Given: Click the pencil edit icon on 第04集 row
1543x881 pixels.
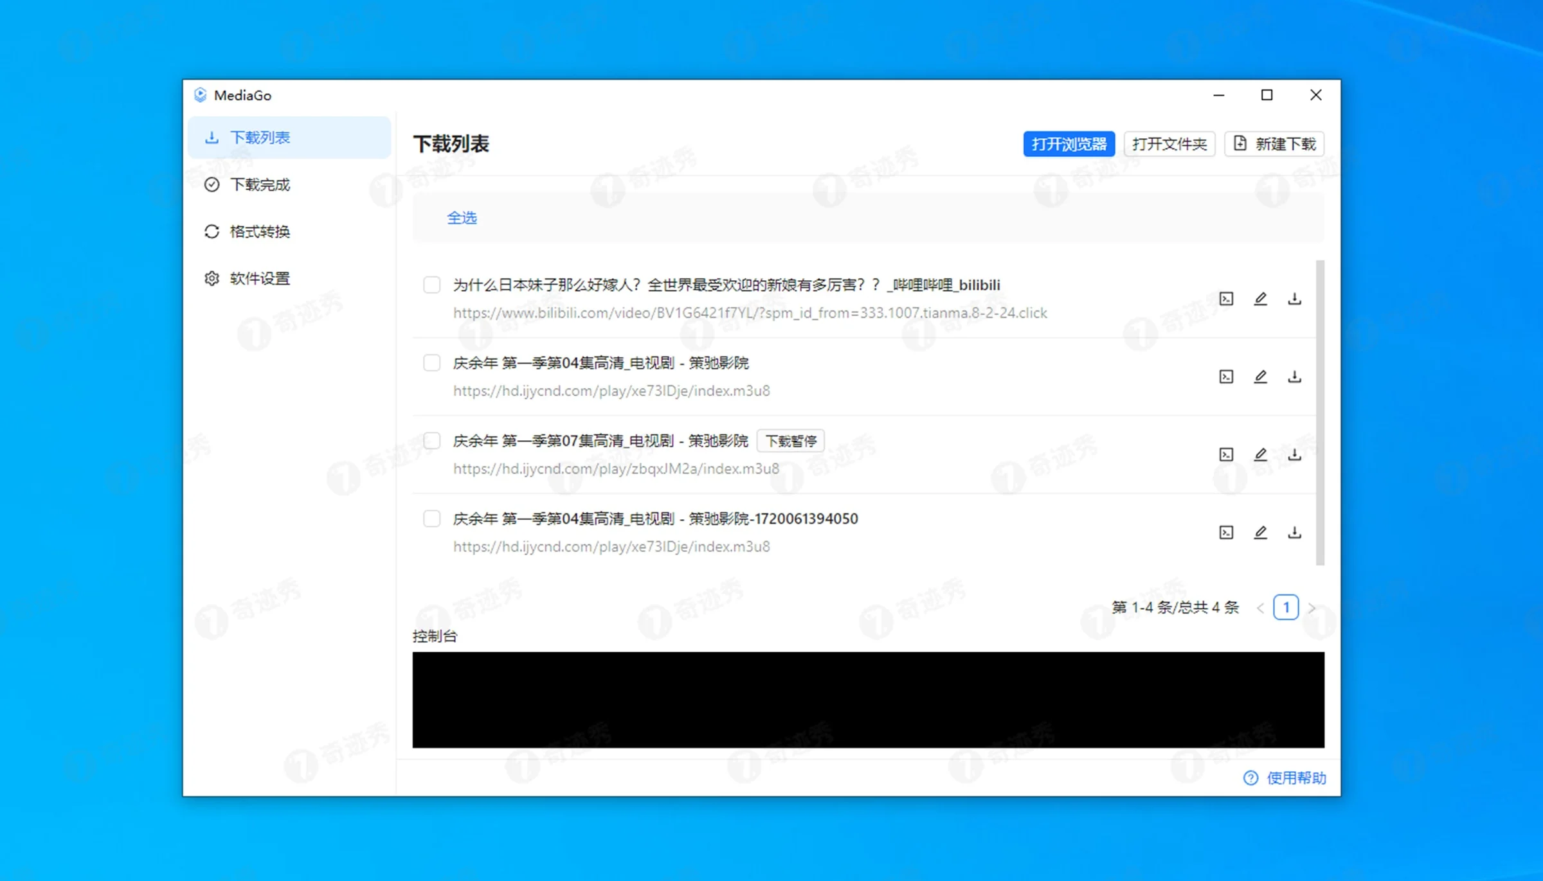Looking at the screenshot, I should pos(1261,377).
